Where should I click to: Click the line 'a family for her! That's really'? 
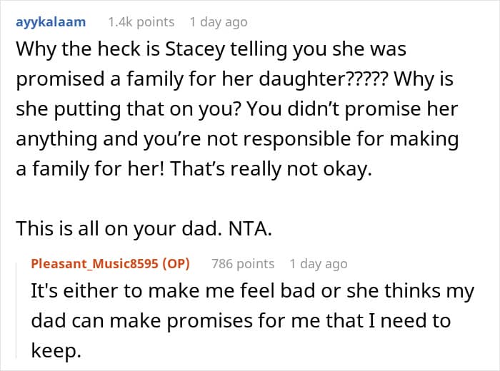point(194,169)
